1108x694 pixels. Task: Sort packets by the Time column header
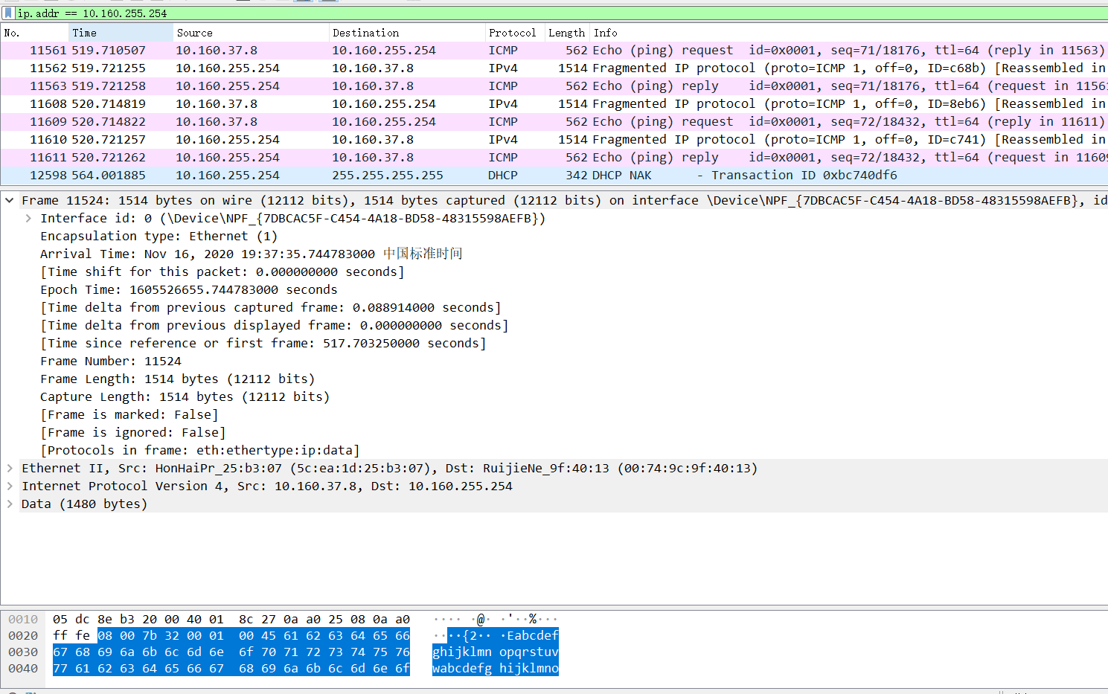(x=121, y=33)
